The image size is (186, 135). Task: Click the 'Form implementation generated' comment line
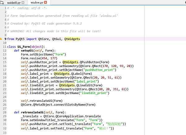63,16
